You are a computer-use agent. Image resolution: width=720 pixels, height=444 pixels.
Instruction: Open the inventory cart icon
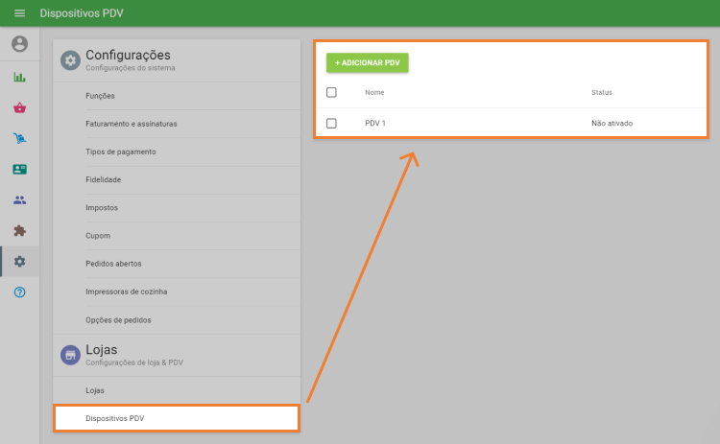19,138
